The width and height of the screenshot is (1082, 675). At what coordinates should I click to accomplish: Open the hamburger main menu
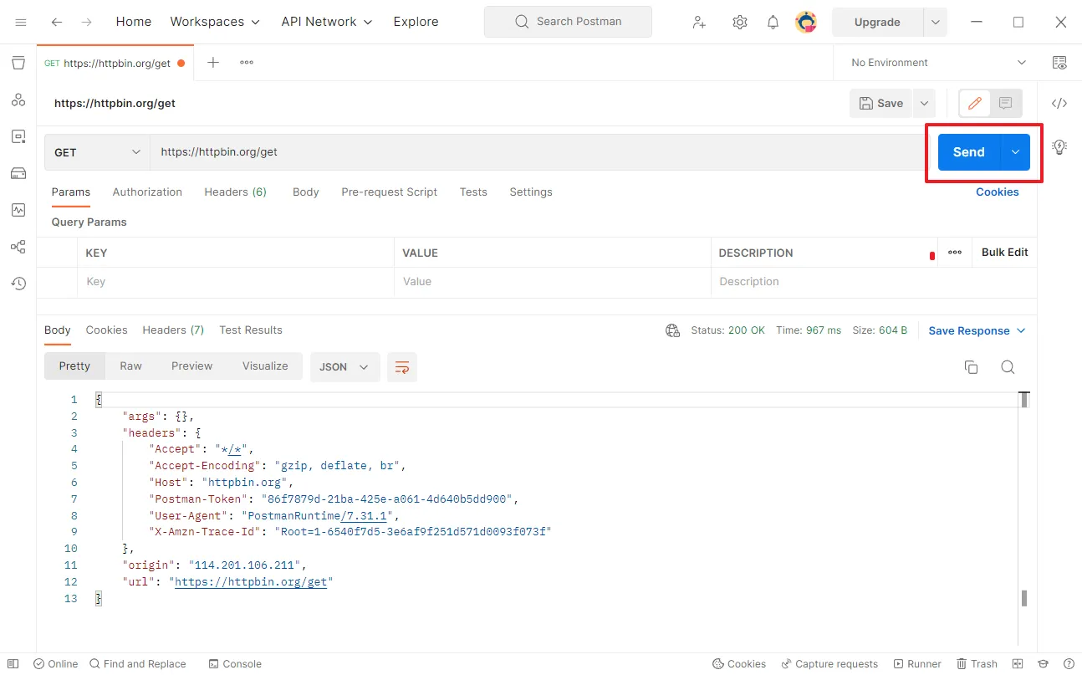pyautogui.click(x=21, y=22)
